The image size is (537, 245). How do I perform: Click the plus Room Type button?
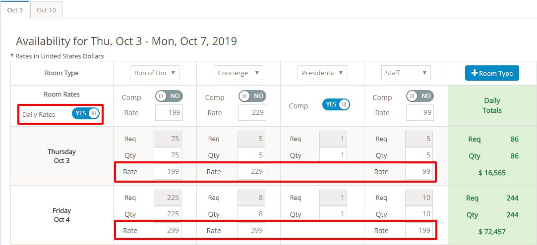coord(492,73)
